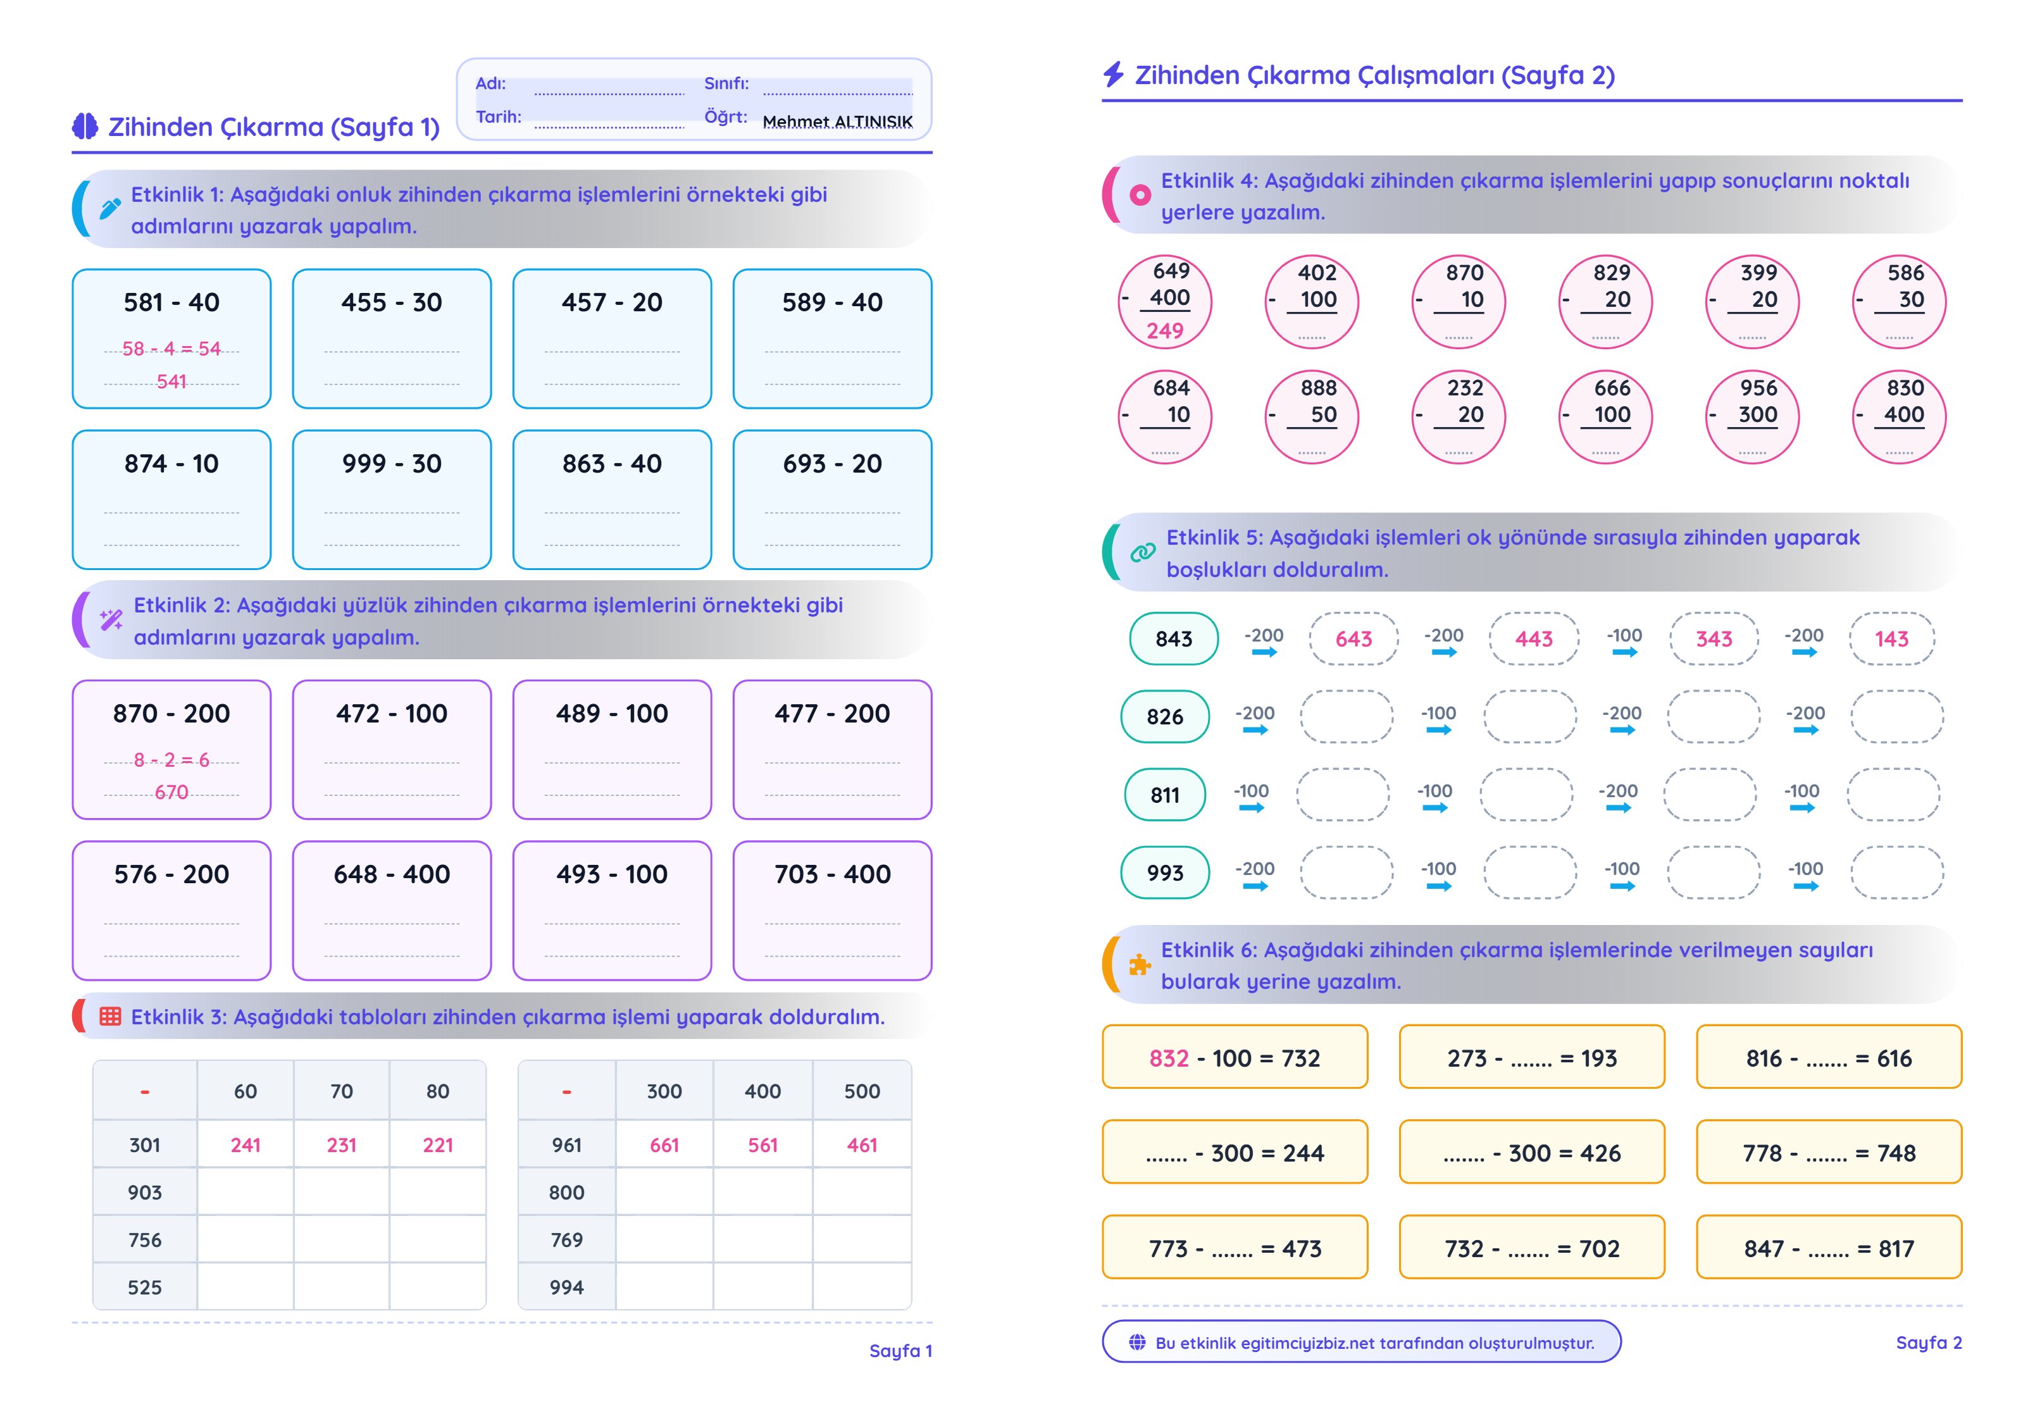
Task: Click the orange puzzle piece icon in Etkinlik 6
Action: point(1140,964)
